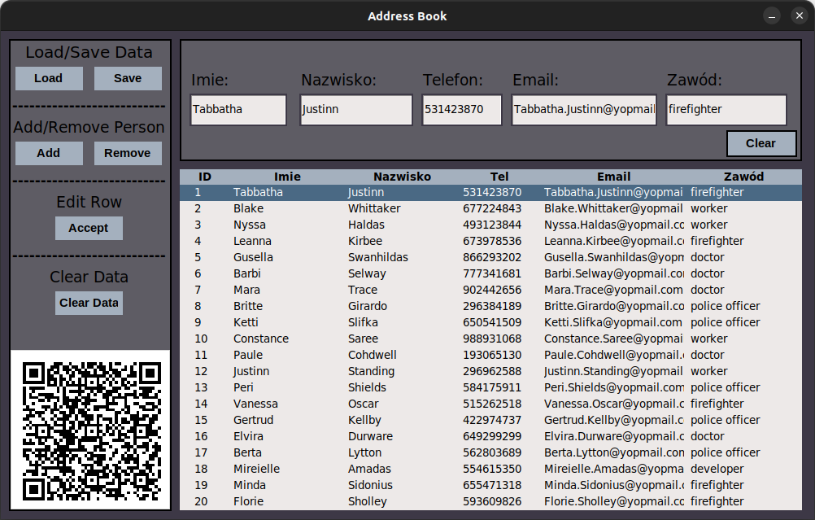This screenshot has height=520, width=815.
Task: Click inside the Imie input field
Action: coord(238,109)
